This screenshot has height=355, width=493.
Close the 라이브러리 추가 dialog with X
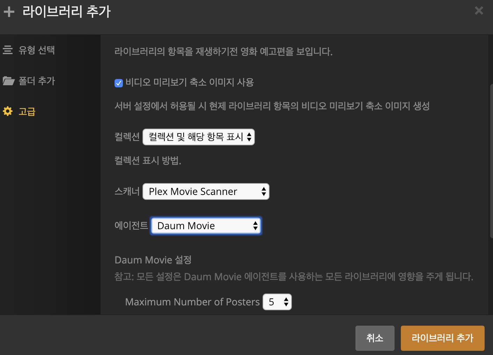click(479, 10)
